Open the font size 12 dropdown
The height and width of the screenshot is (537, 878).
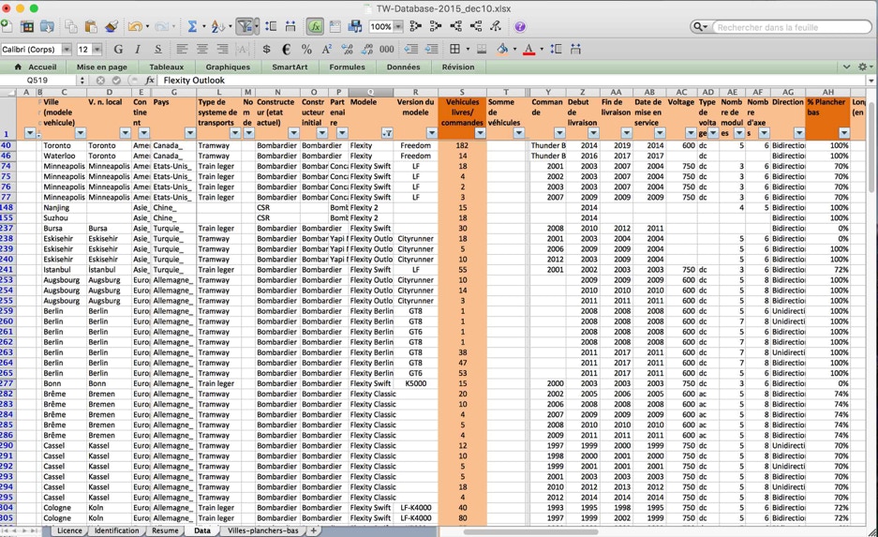(x=97, y=50)
